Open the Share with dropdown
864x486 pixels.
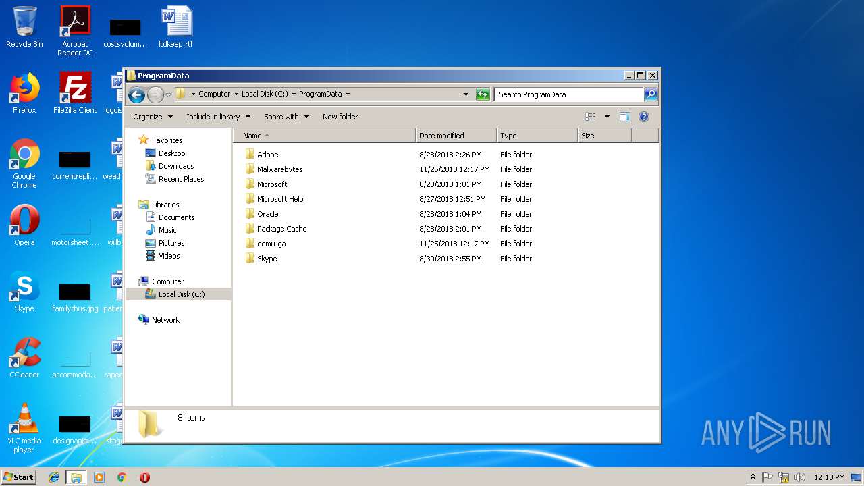click(x=286, y=117)
